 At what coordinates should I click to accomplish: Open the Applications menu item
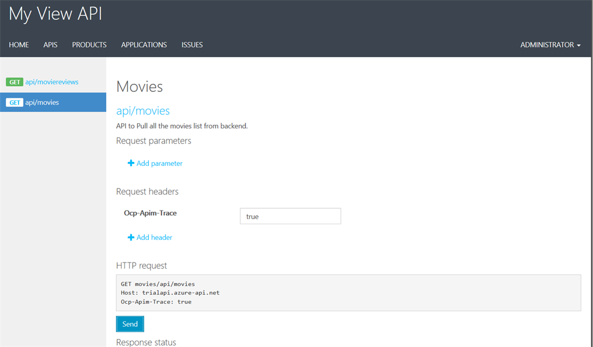pyautogui.click(x=144, y=45)
